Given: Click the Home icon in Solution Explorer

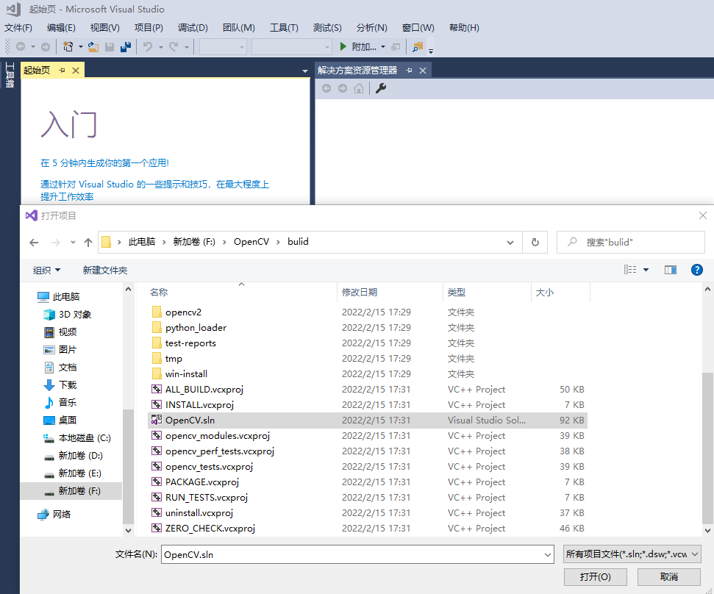Looking at the screenshot, I should [358, 87].
